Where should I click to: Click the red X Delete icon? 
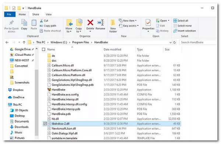tap(90, 23)
